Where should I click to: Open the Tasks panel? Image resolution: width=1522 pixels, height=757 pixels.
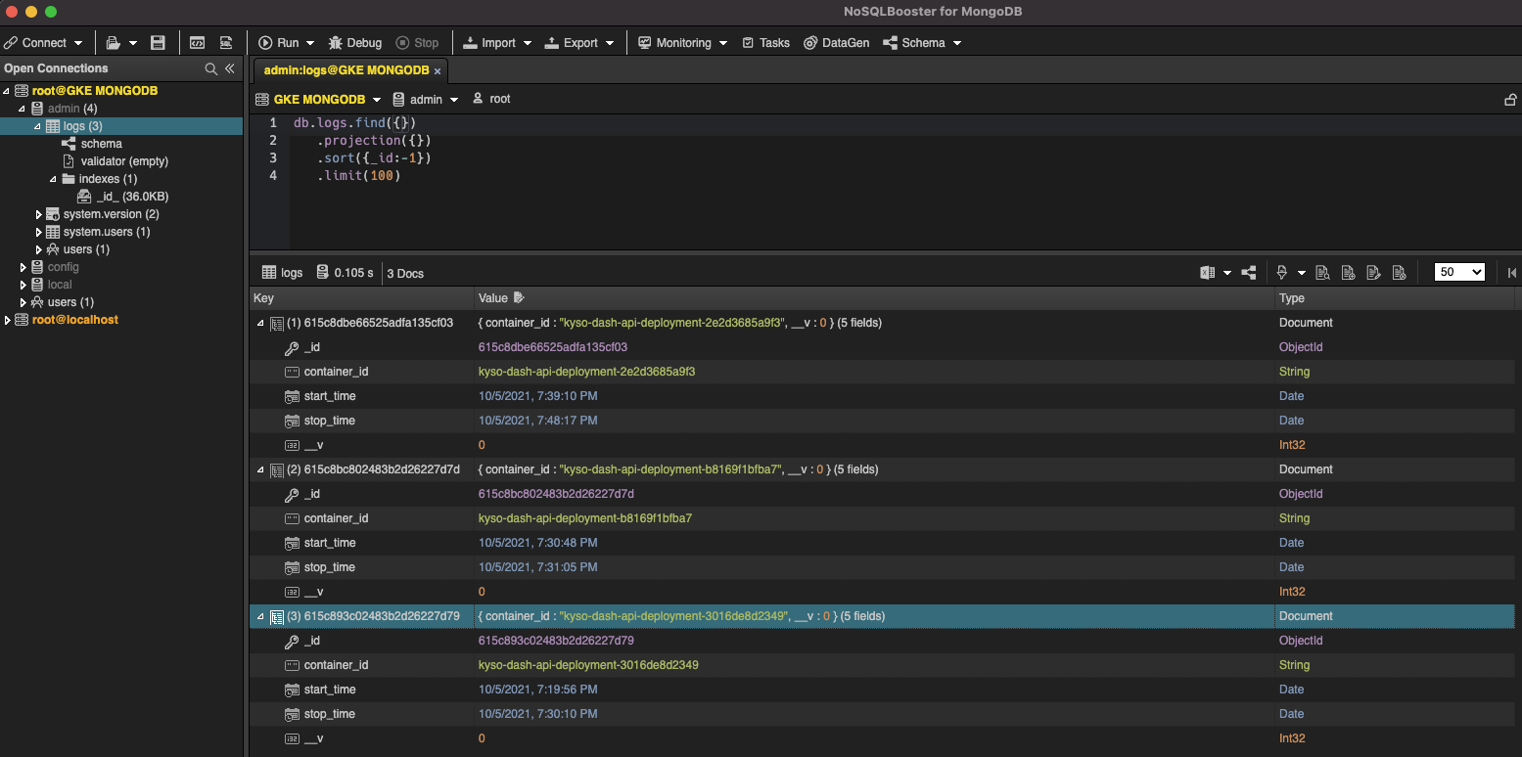pos(765,43)
